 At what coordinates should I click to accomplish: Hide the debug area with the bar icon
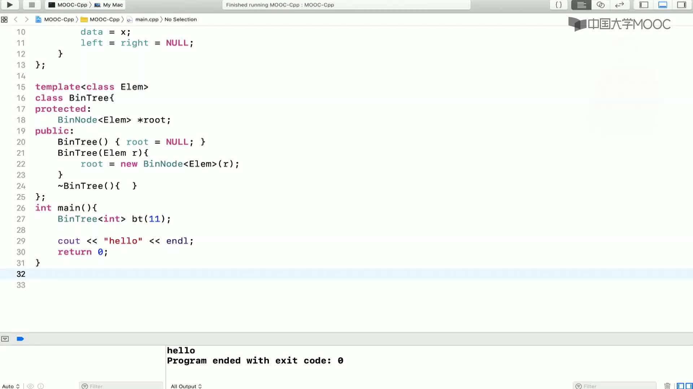pos(5,339)
